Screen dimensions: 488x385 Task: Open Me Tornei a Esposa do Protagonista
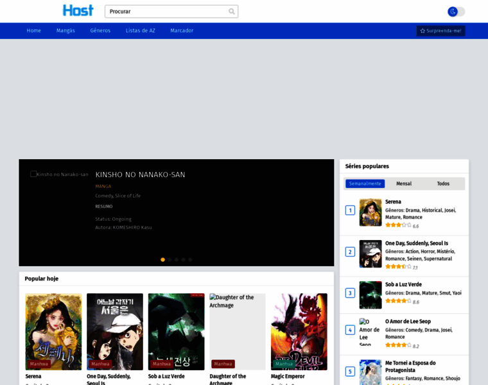tap(410, 366)
